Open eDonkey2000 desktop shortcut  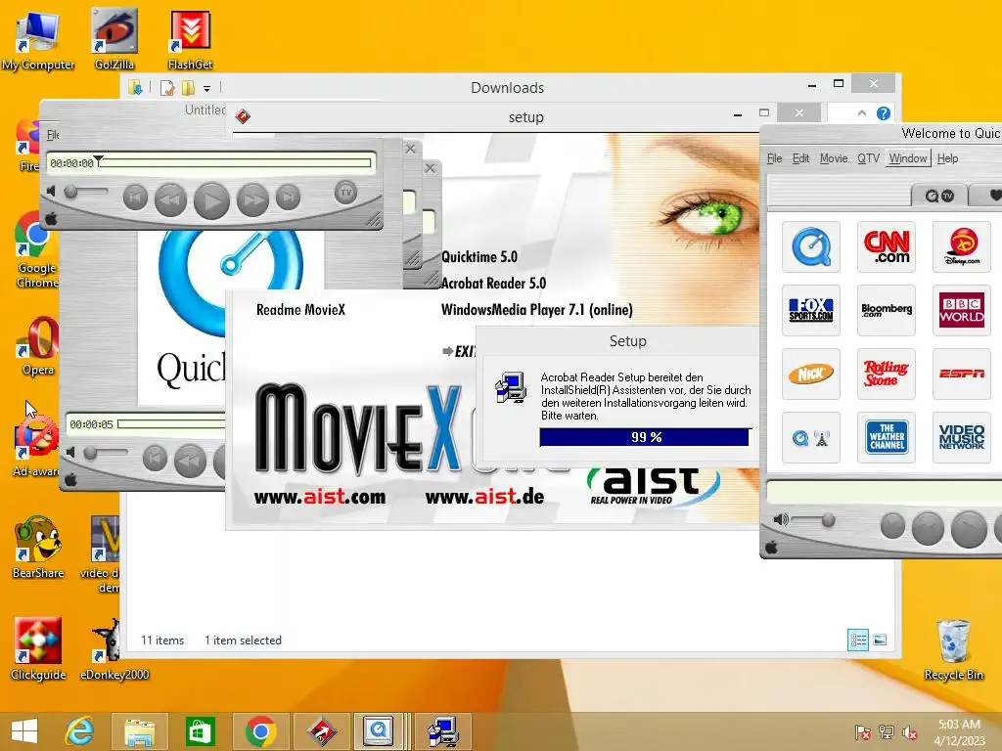pos(114,649)
